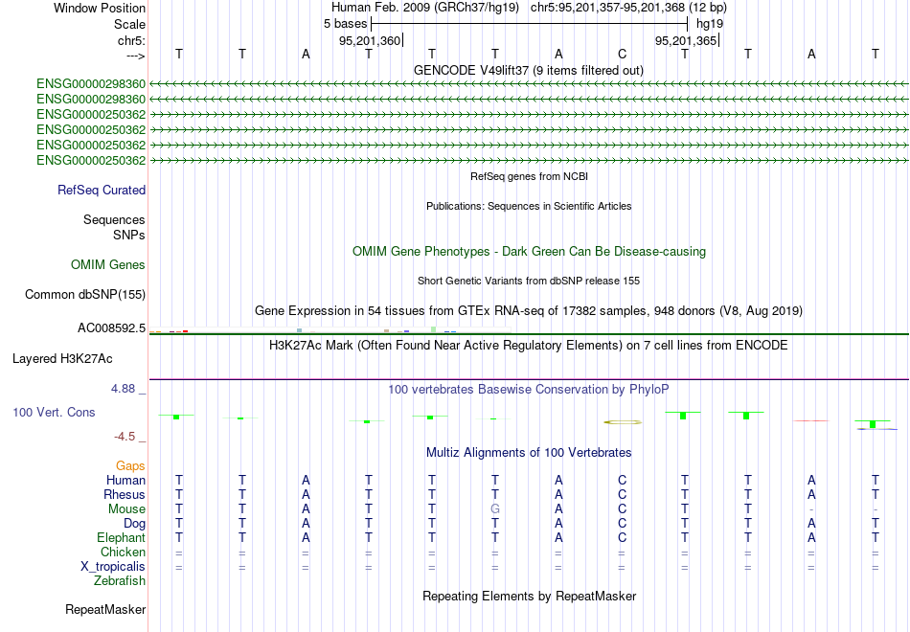Select the Dog alignment row label
The image size is (910, 632).
click(135, 524)
